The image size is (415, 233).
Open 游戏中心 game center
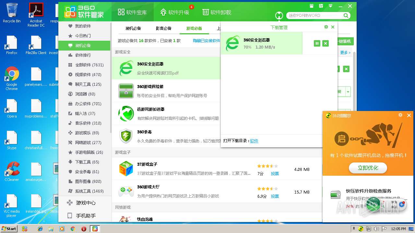[x=84, y=203]
